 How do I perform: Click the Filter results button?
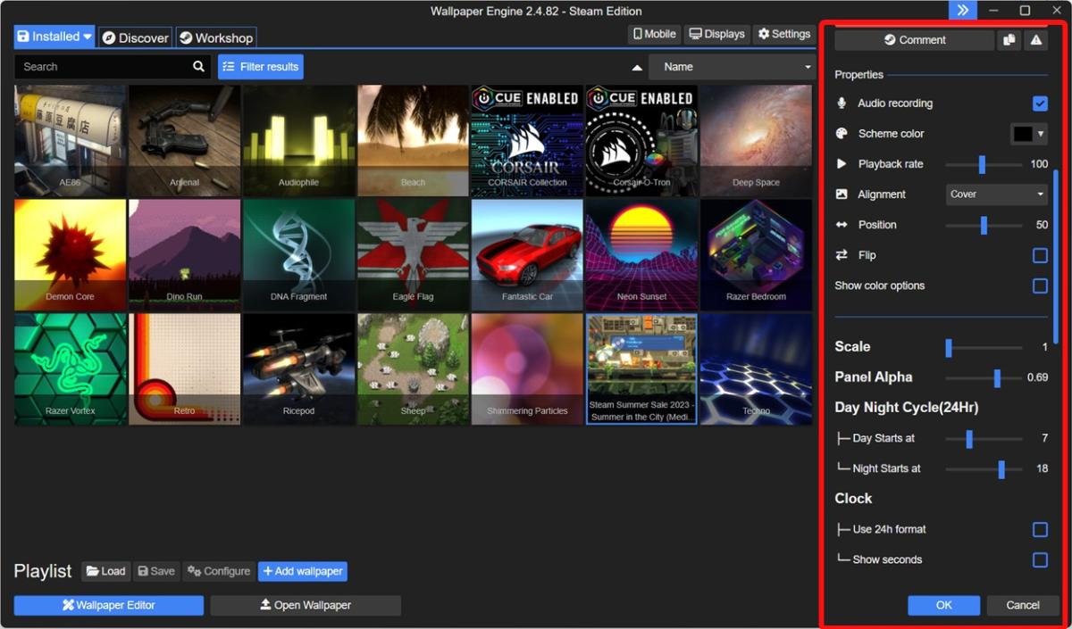point(260,66)
